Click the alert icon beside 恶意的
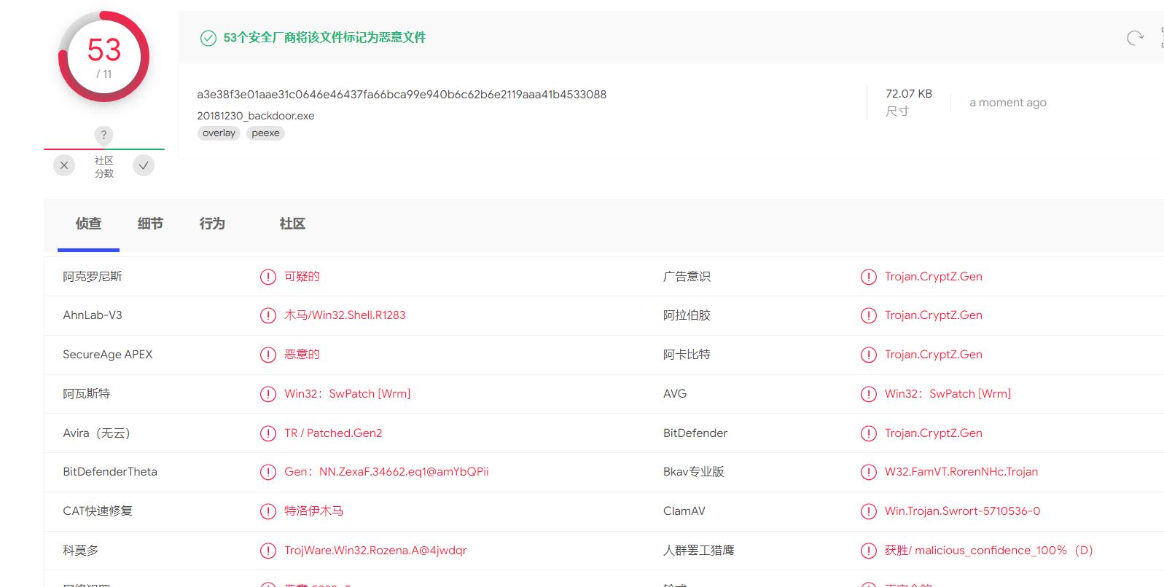 pos(268,355)
